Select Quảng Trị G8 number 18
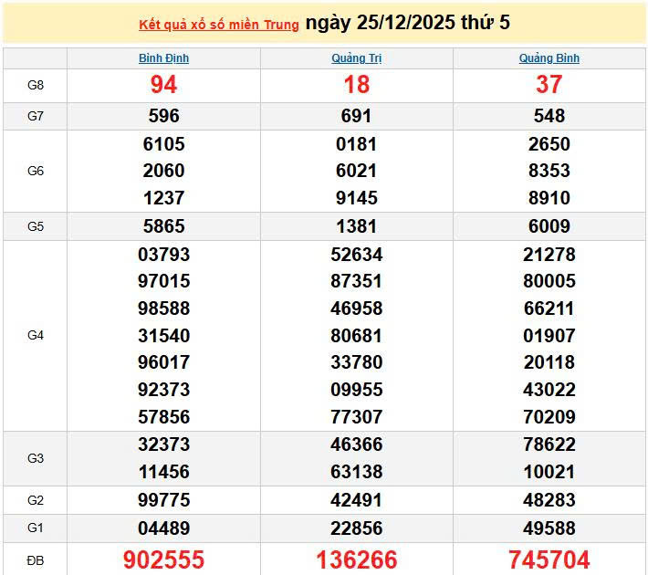This screenshot has width=648, height=575. (x=356, y=85)
